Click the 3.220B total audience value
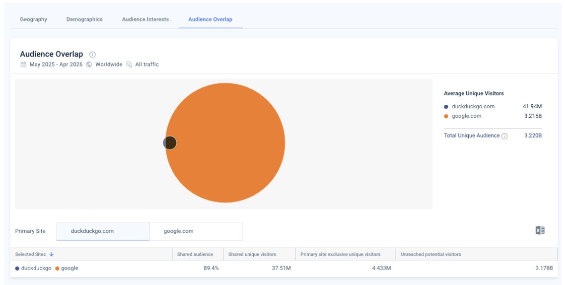Viewport: 567px width, 285px height. pyautogui.click(x=533, y=136)
